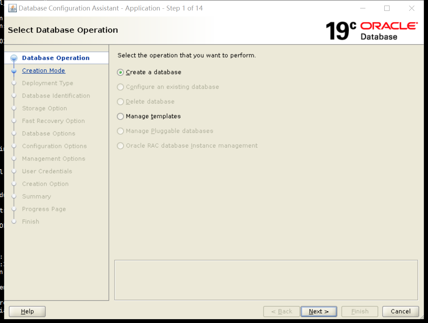
Task: Click the Summary step in the sidebar
Action: [36, 196]
